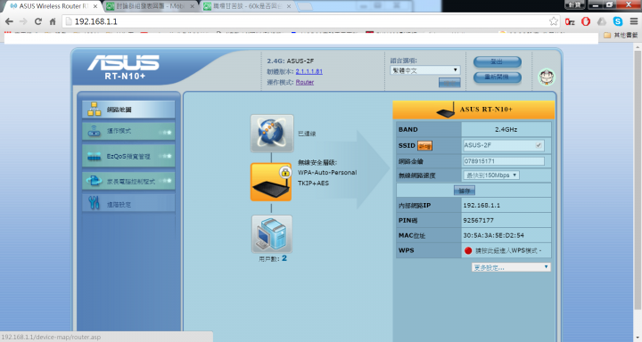Click the ASUS logo in header
The width and height of the screenshot is (642, 342).
point(123,62)
